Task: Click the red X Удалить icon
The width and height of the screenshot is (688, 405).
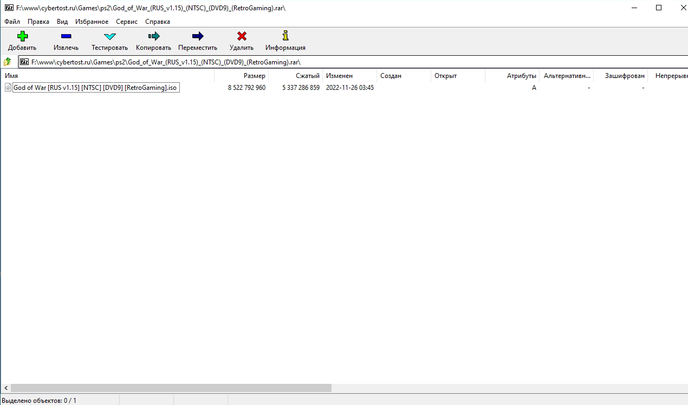Action: [x=242, y=36]
